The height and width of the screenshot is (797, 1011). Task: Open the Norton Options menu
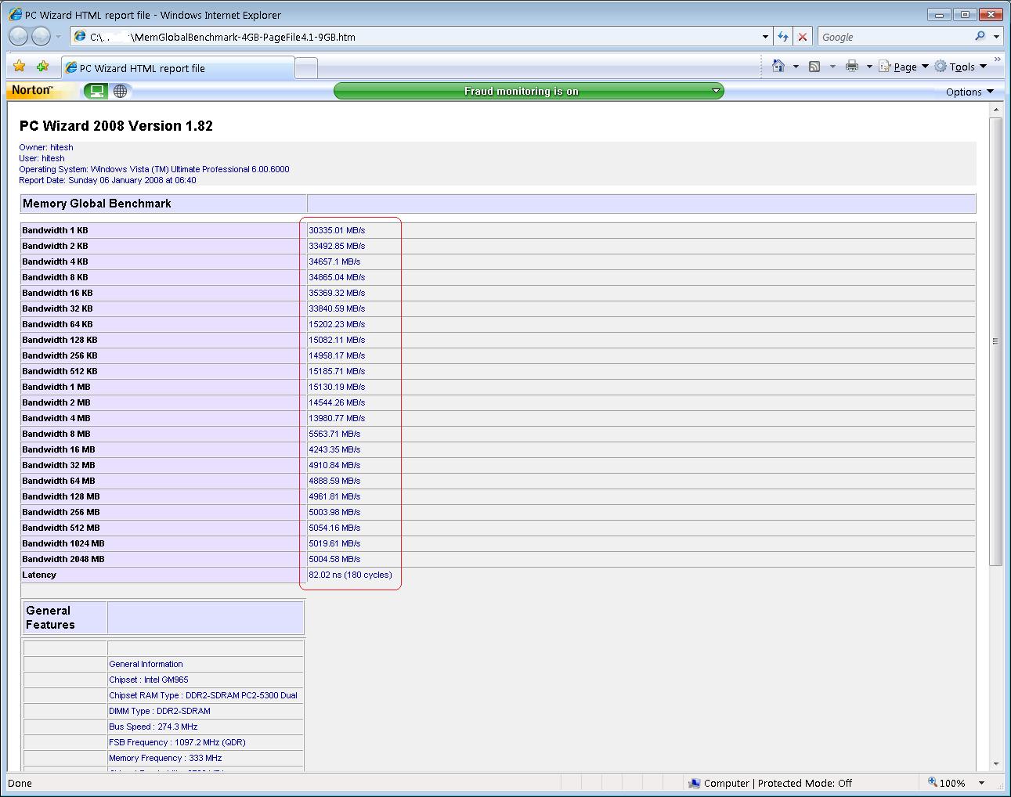[x=969, y=92]
